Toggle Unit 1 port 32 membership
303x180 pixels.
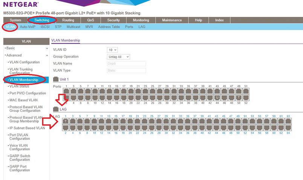[x=174, y=98]
